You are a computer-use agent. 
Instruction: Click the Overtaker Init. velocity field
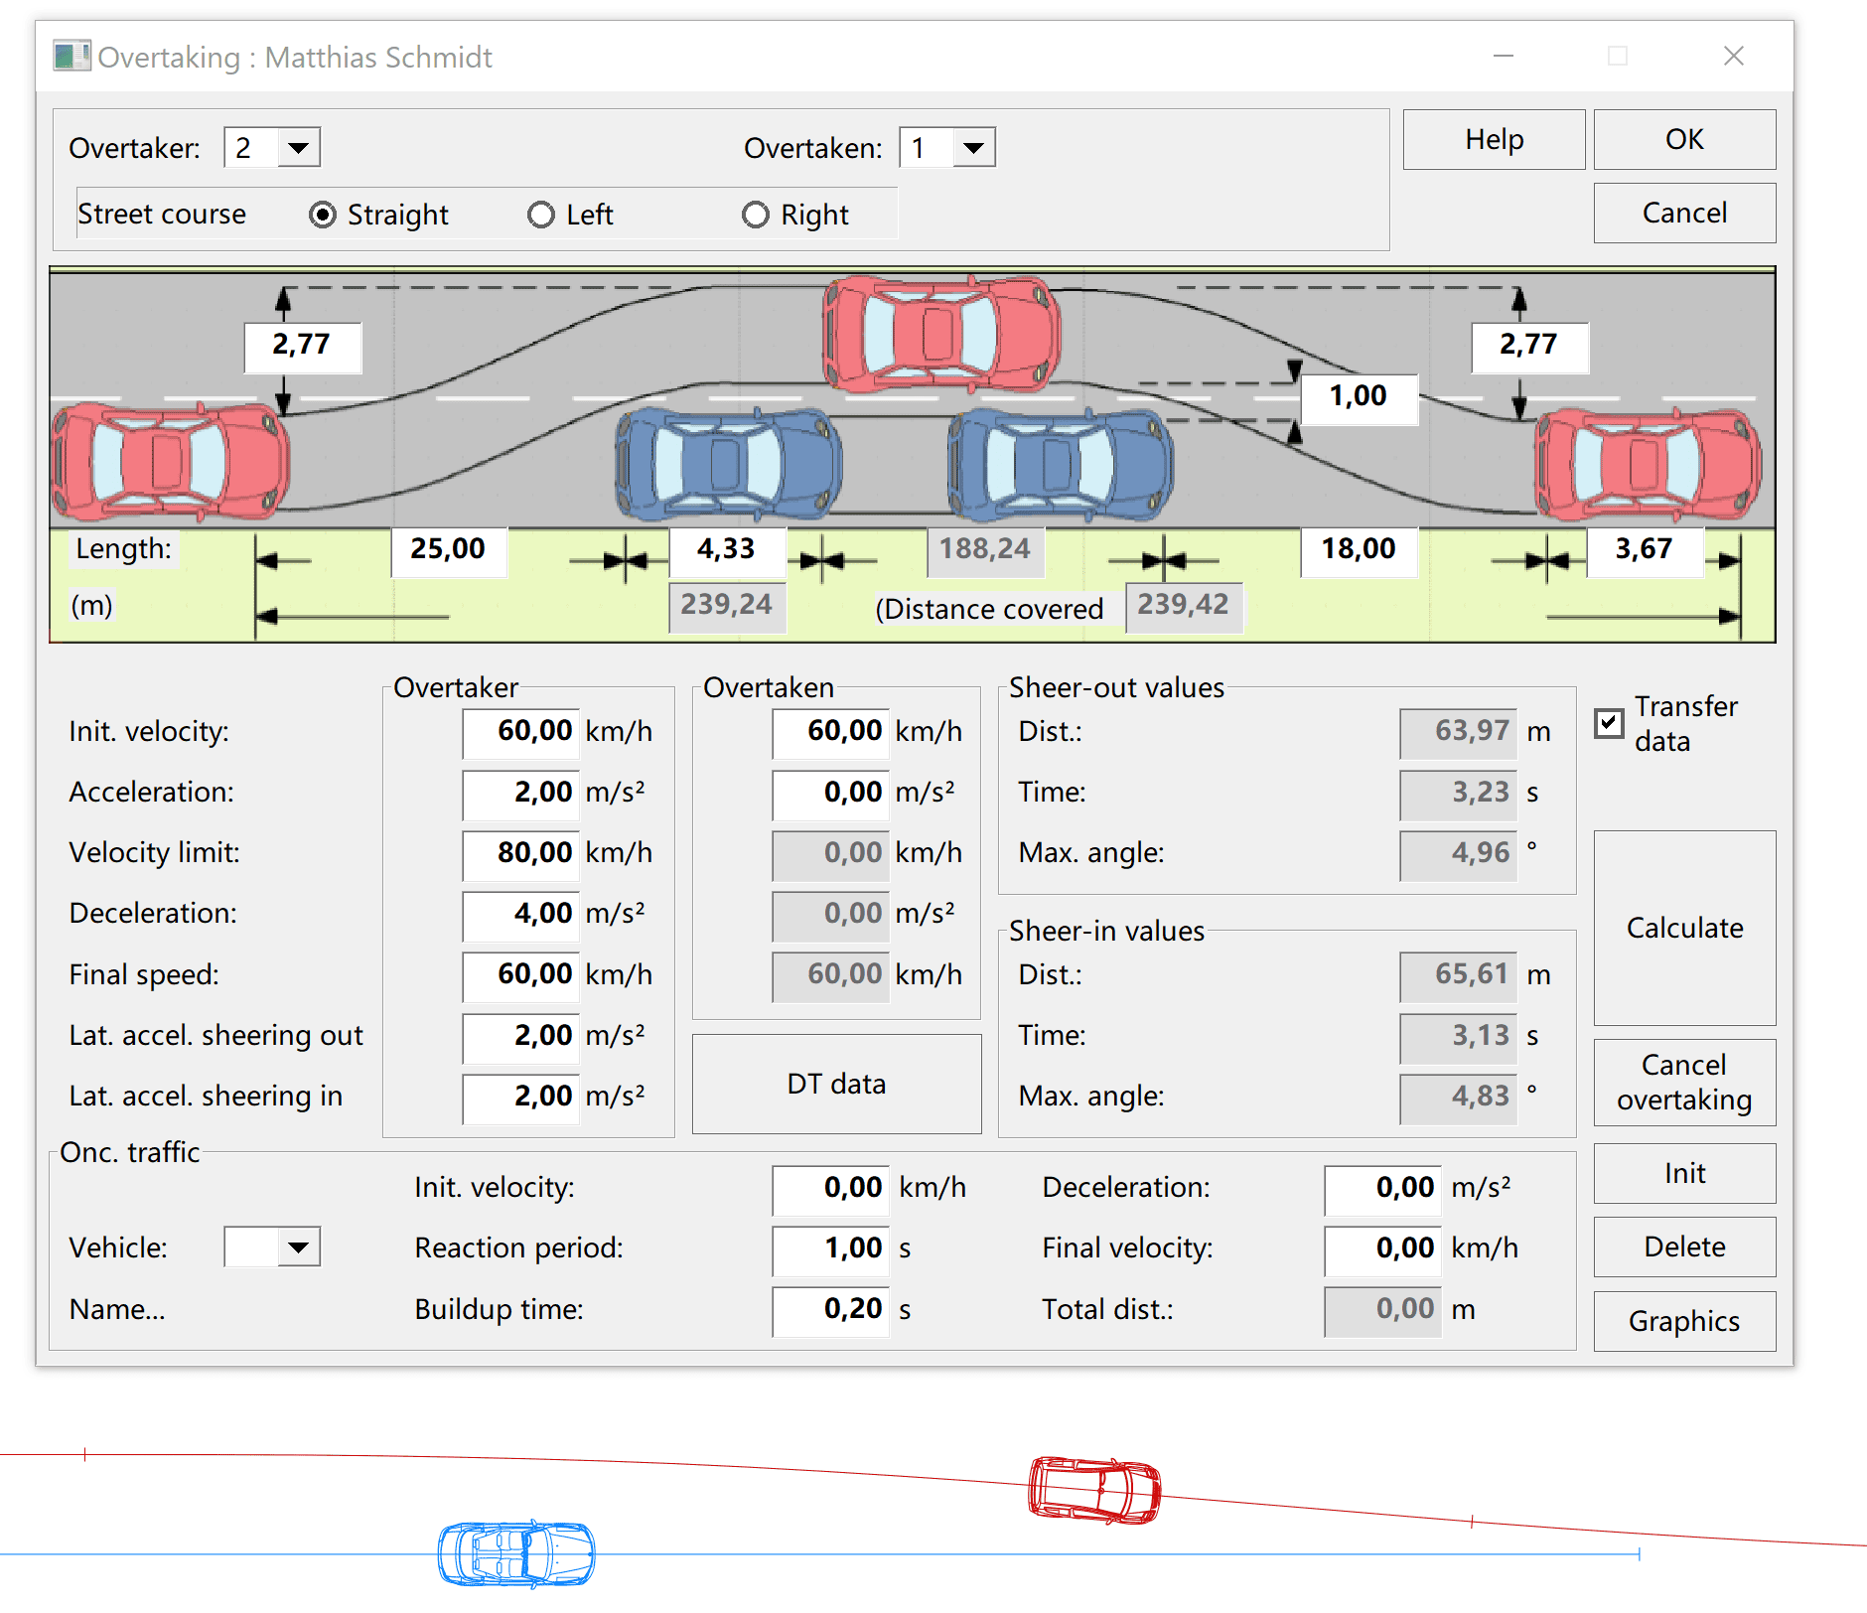(x=520, y=731)
